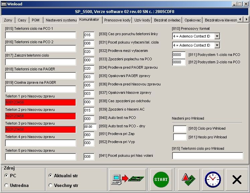The height and width of the screenshot is (193, 250).
Task: Select the Ustredna source radio button
Action: coord(7,185)
